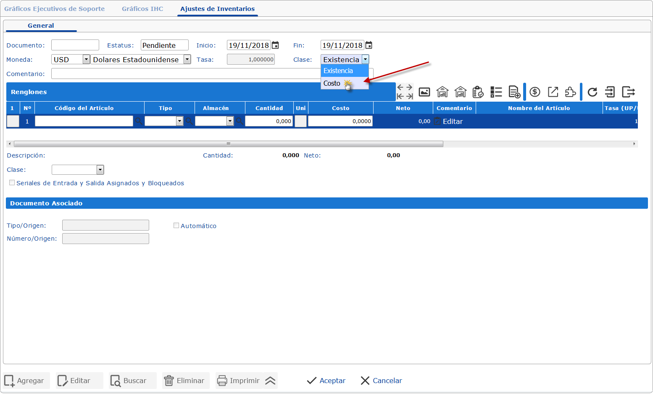Open the USD currency code dropdown
The width and height of the screenshot is (653, 394).
pos(86,60)
